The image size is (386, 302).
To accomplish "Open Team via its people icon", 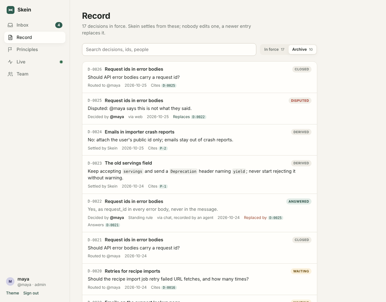I will coord(10,74).
